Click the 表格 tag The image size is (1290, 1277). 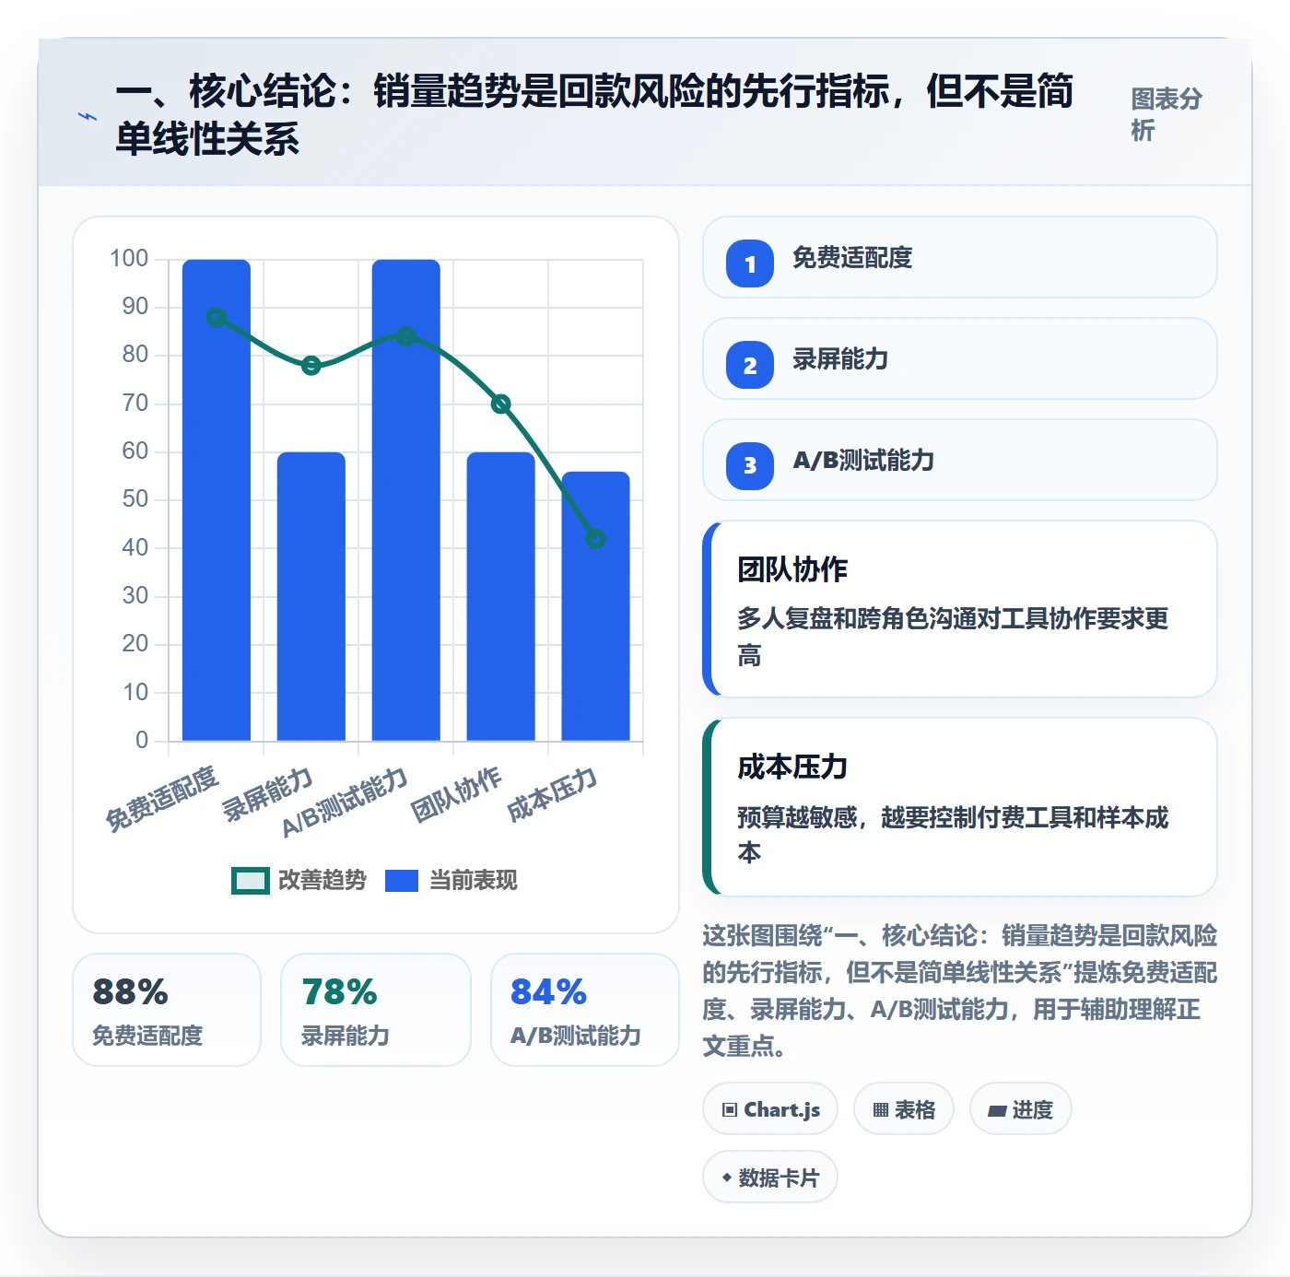click(x=903, y=1109)
